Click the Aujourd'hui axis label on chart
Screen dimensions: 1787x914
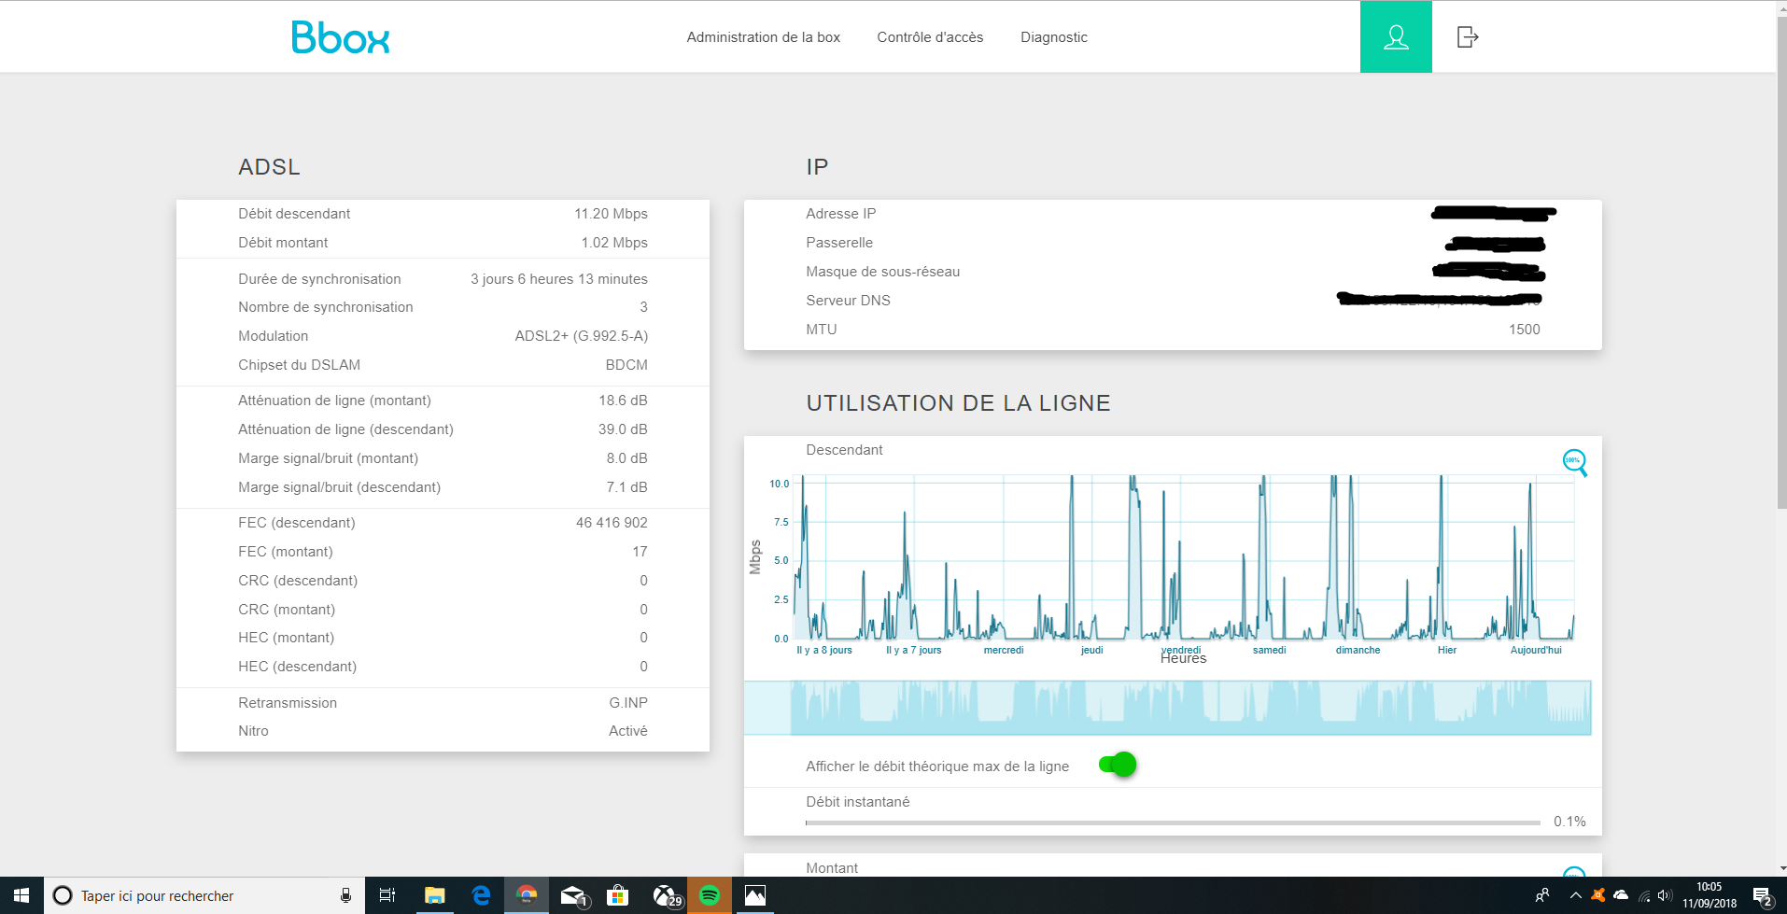coord(1536,650)
